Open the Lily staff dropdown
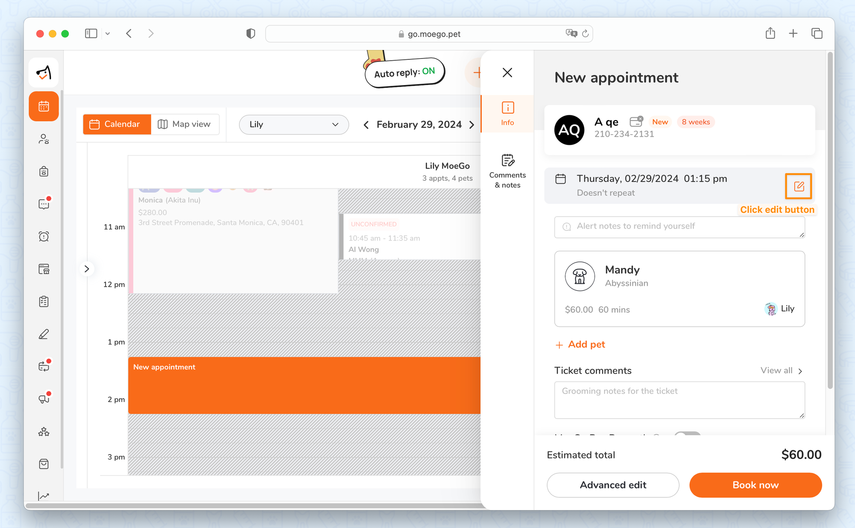Screen dimensions: 855x528 (294, 124)
